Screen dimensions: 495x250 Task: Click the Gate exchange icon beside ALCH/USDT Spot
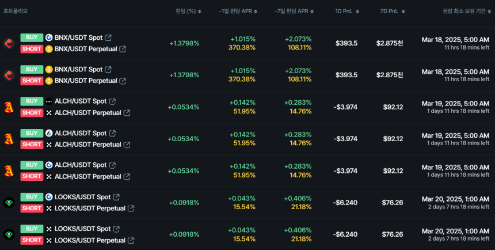[49, 165]
